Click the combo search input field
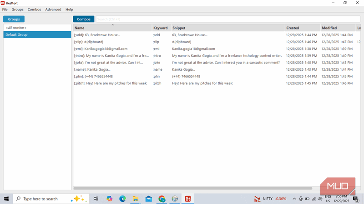This screenshot has width=364, height=204. [227, 19]
